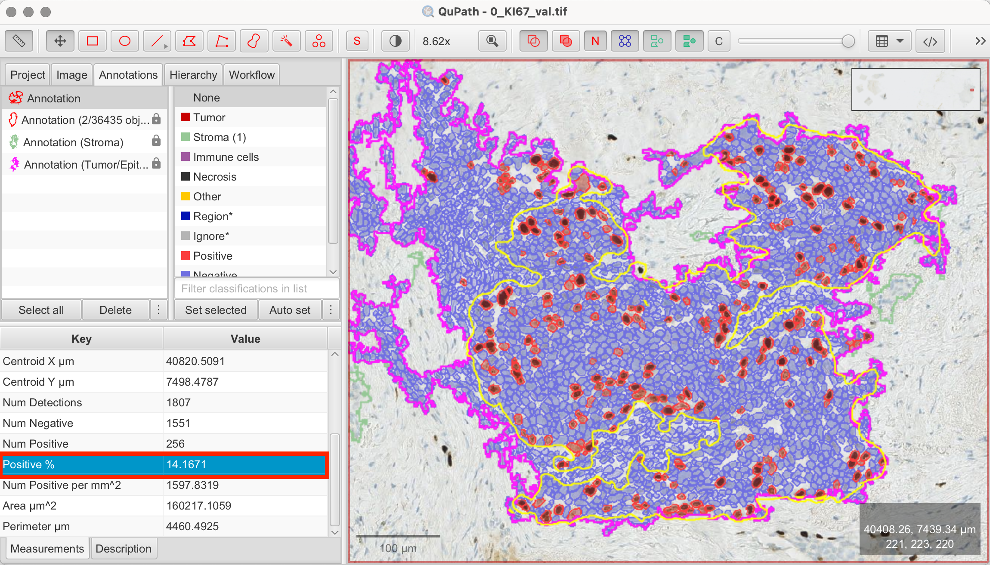Switch to the Hierarchy tab
Image resolution: width=990 pixels, height=565 pixels.
[x=193, y=75]
